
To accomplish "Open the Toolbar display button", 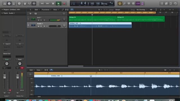I will click(14, 4).
